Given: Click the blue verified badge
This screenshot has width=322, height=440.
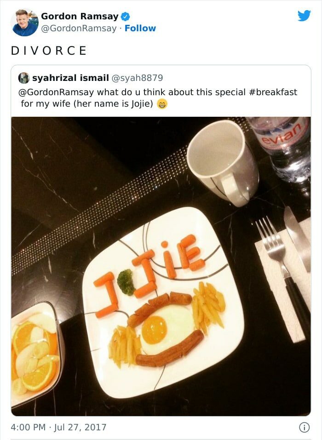Looking at the screenshot, I should coord(125,17).
